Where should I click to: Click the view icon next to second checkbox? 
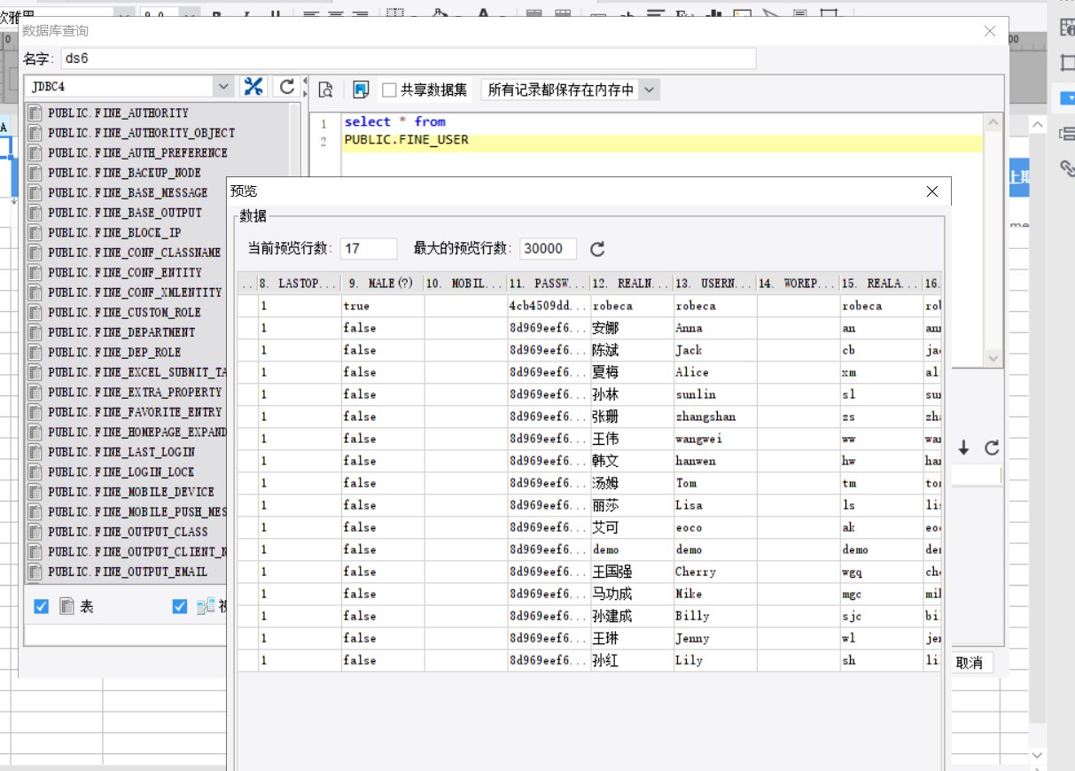coord(205,606)
